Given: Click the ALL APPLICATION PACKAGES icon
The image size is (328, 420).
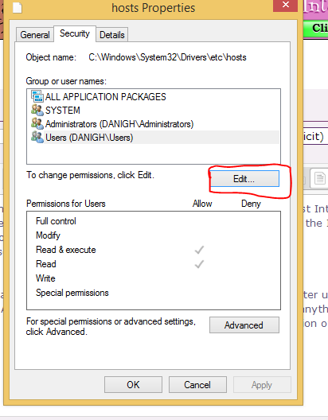Looking at the screenshot, I should 37,96.
